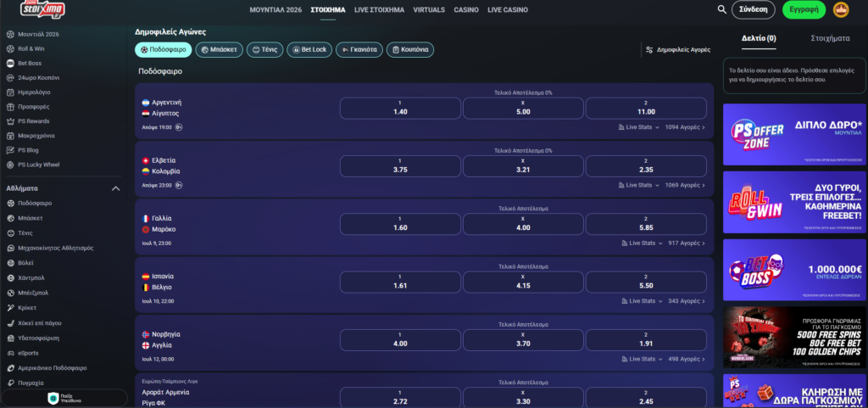The width and height of the screenshot is (868, 408).
Task: Expand Live Stats for Αργεντινή match
Action: (x=639, y=127)
